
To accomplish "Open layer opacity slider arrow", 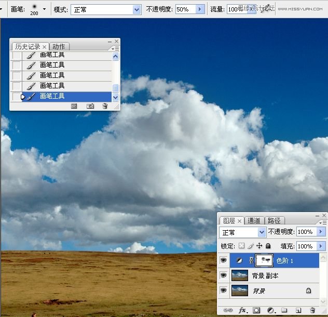I will 321,232.
